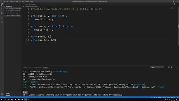Open the File menu

pos(4,1)
